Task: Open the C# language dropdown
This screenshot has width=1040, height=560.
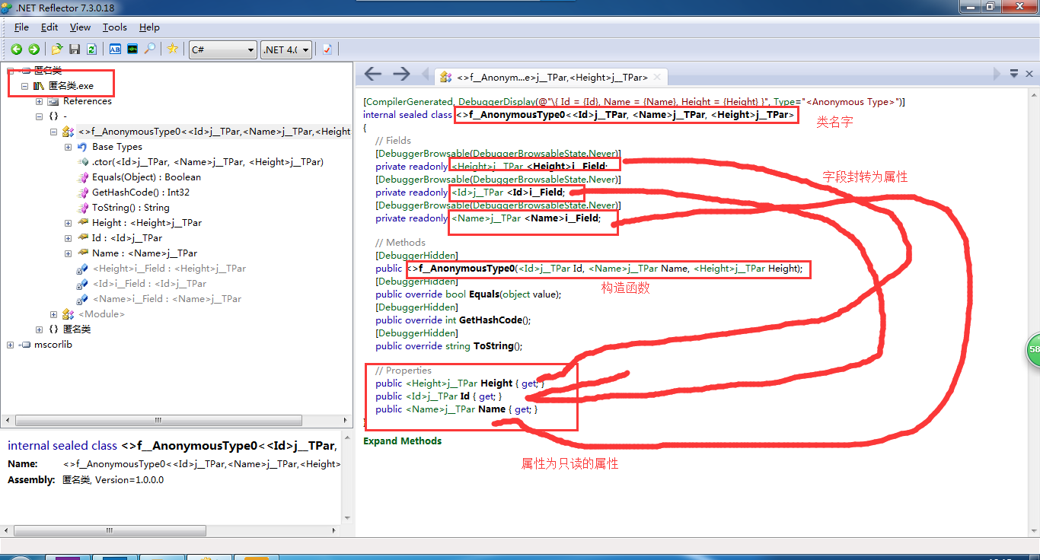Action: click(x=223, y=49)
